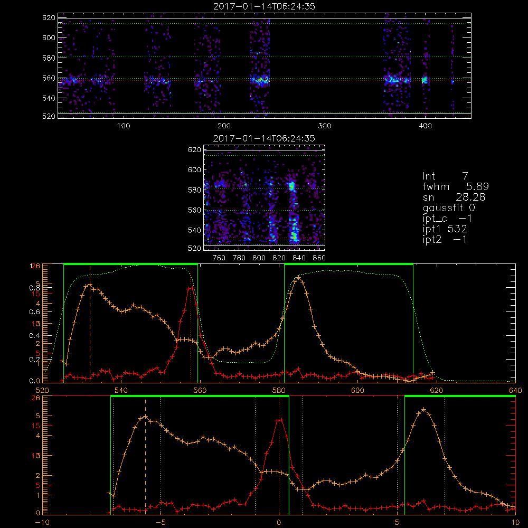
Task: Click y-axis label 540 on the wide spectrogram
Action: [49, 98]
